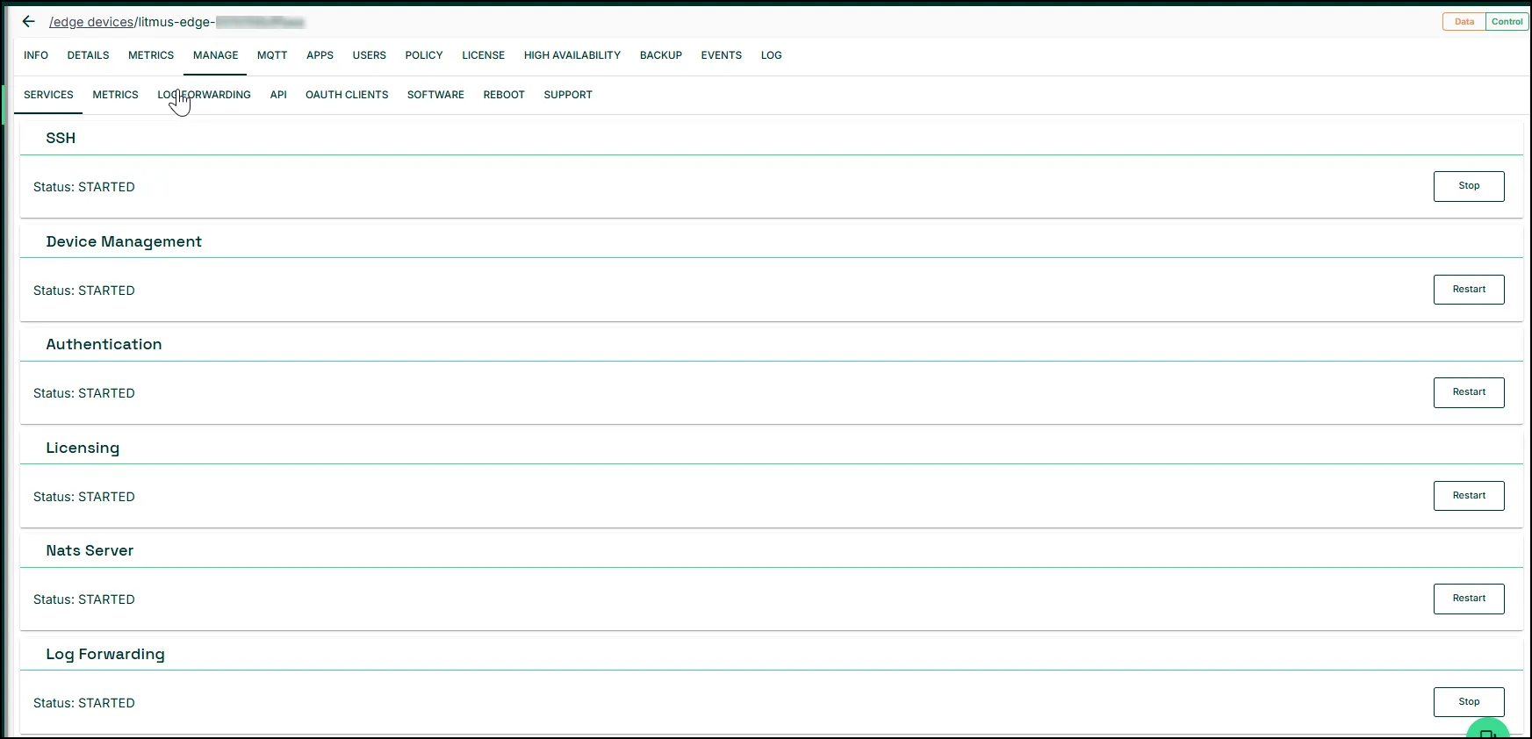This screenshot has height=739, width=1532.
Task: Open the OAUTH CLIENTS sub-tab
Action: [347, 95]
